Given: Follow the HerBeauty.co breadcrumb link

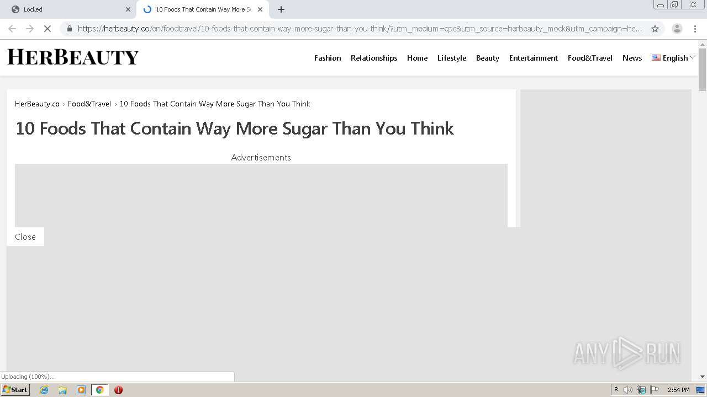Looking at the screenshot, I should [x=37, y=104].
